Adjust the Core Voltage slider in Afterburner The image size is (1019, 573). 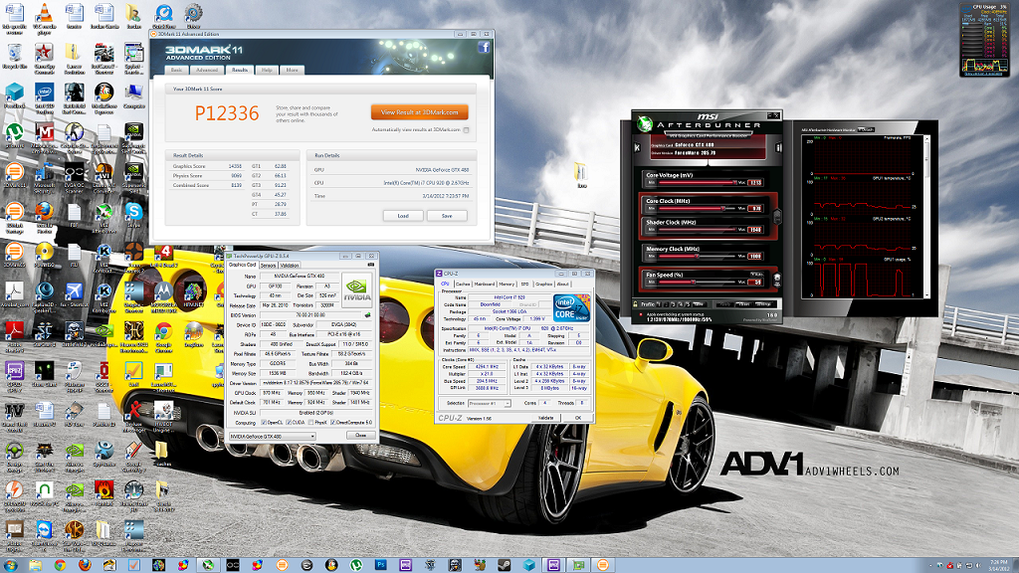pos(698,183)
